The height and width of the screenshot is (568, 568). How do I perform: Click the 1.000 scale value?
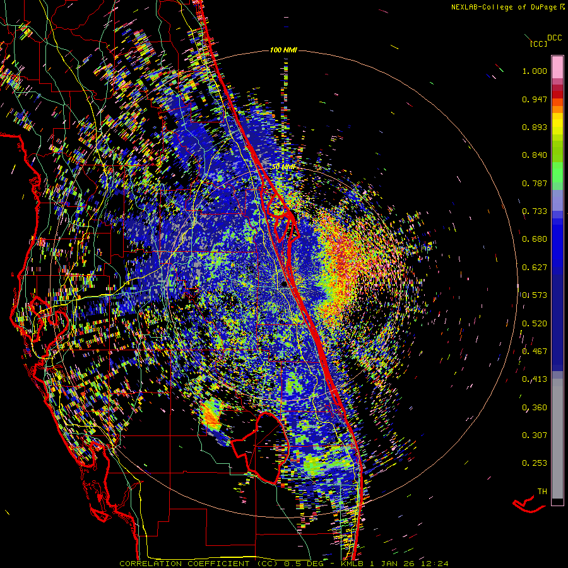(535, 71)
